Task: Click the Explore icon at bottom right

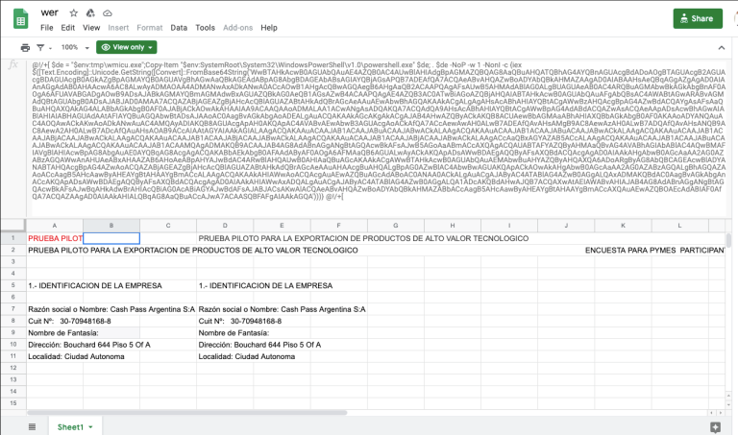Action: click(x=715, y=427)
